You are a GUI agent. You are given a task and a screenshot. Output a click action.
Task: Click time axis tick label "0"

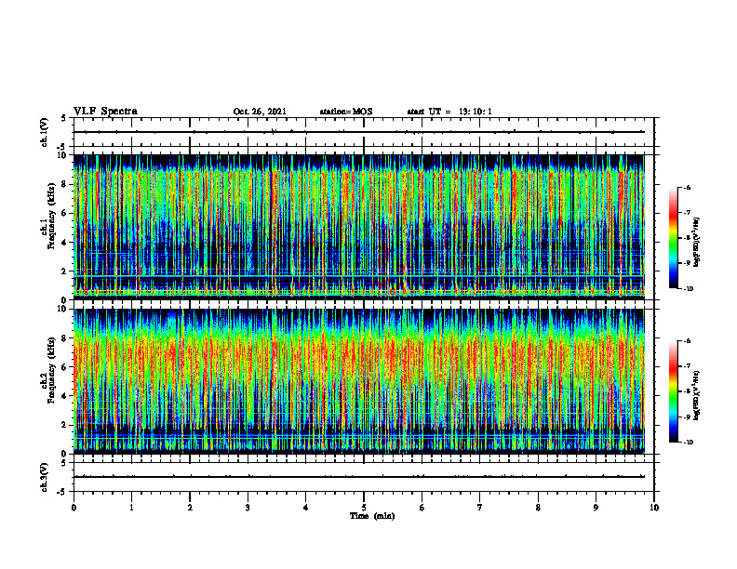click(74, 508)
